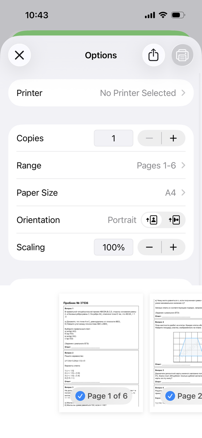Increase the number of copies
The height and width of the screenshot is (438, 202).
pyautogui.click(x=174, y=138)
